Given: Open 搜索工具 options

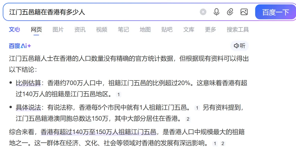Looking at the screenshot, I should pyautogui.click(x=238, y=29).
